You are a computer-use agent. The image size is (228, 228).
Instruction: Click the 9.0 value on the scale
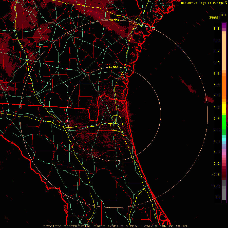(x=217, y=40)
